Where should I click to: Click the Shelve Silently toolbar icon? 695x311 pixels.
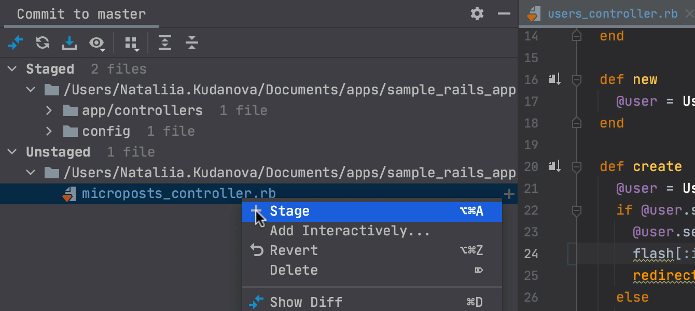tap(69, 43)
